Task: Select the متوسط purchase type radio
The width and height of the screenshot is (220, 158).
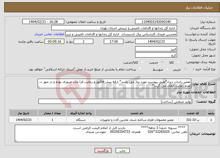Action: pos(167,69)
